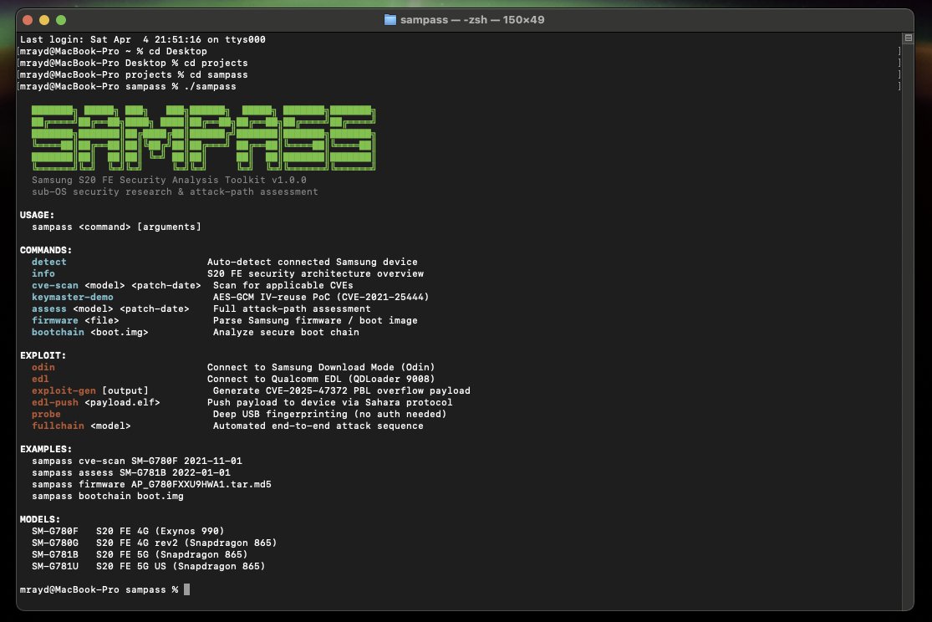
Task: Click the 'exploit-gen' command text
Action: 64,390
